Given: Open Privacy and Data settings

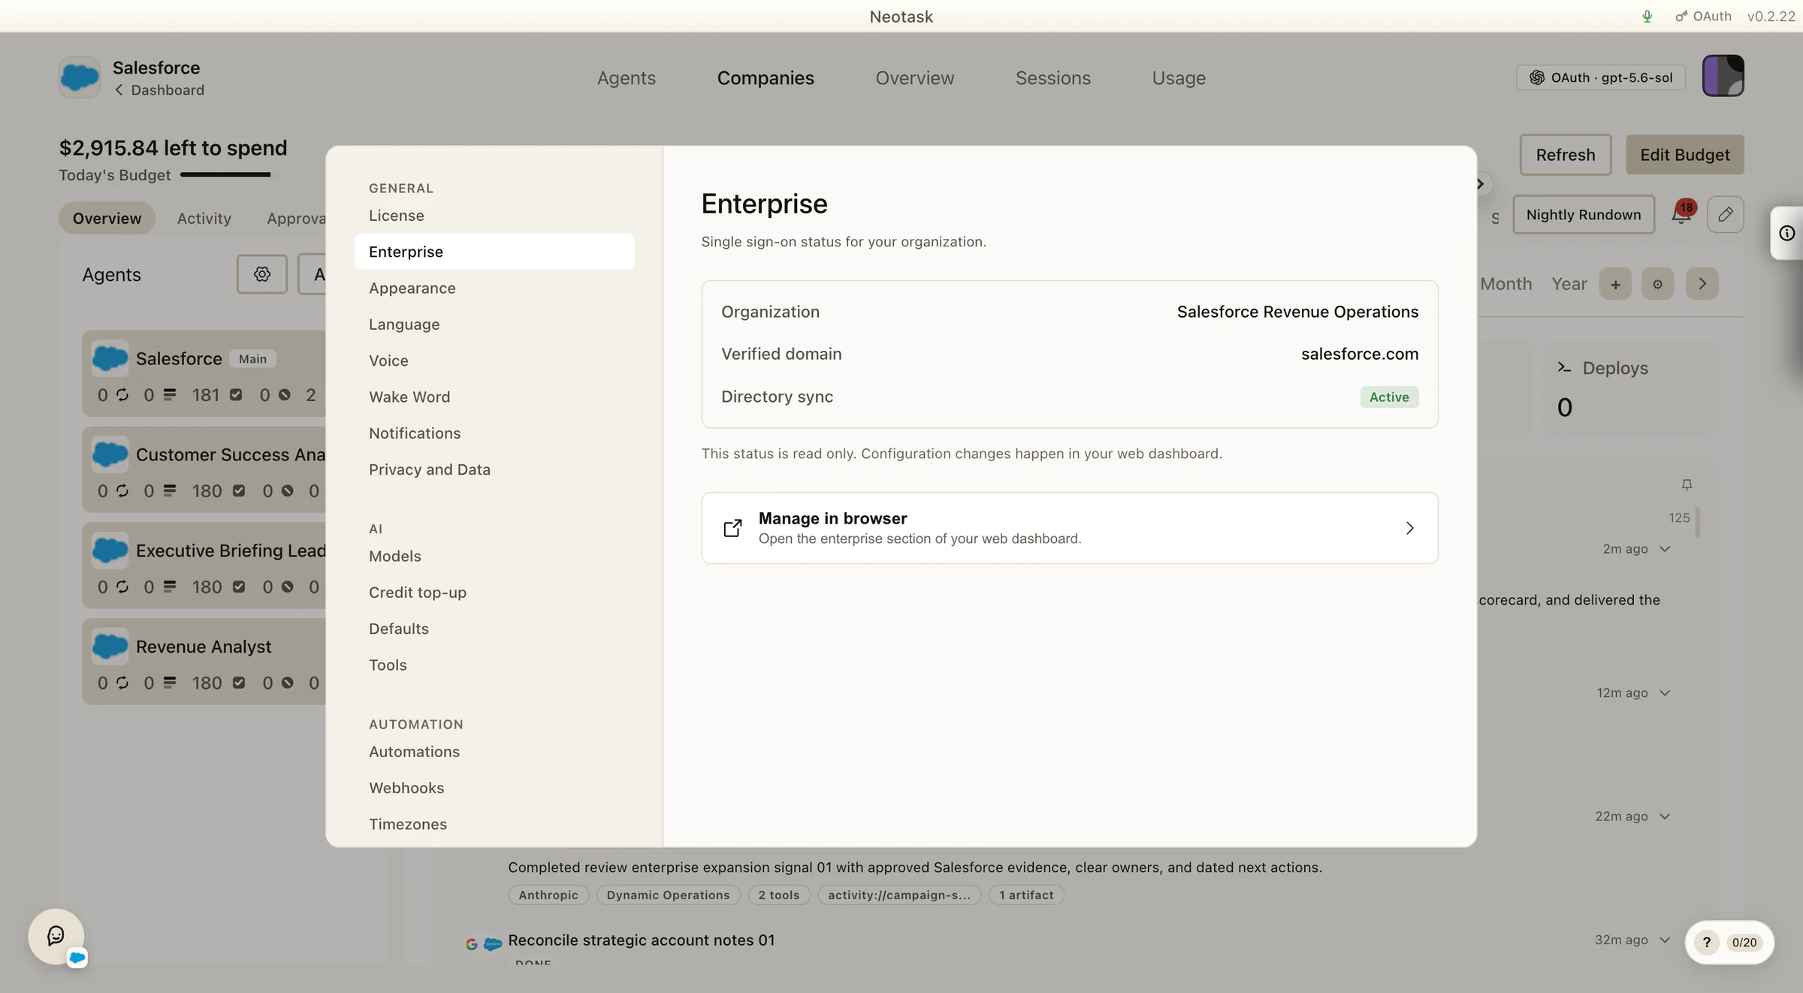Looking at the screenshot, I should 494,469.
